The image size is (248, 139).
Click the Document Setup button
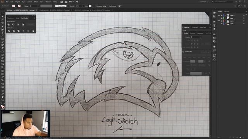(x=101, y=6)
